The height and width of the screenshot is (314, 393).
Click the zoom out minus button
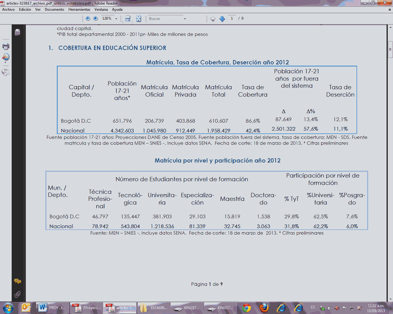(88, 19)
